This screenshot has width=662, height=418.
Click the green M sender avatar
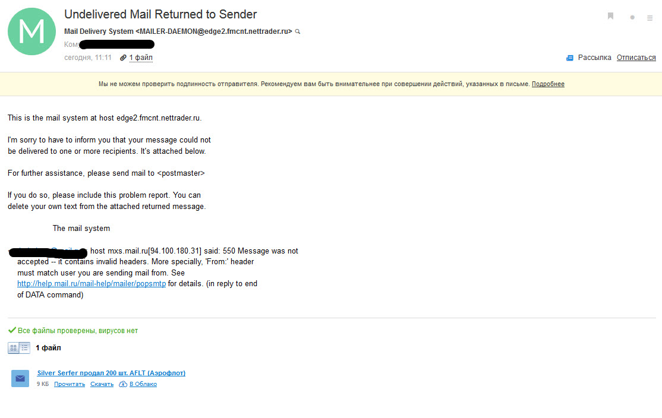(x=31, y=31)
